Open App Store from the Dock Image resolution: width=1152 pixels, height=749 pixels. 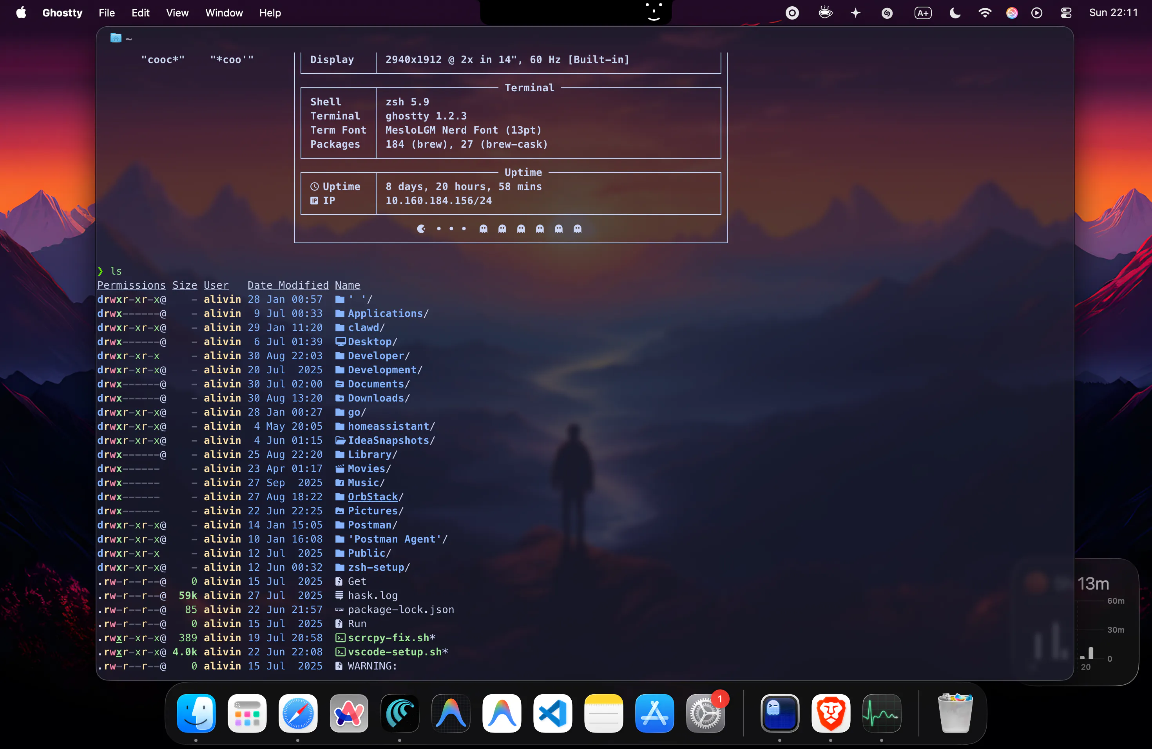(654, 713)
